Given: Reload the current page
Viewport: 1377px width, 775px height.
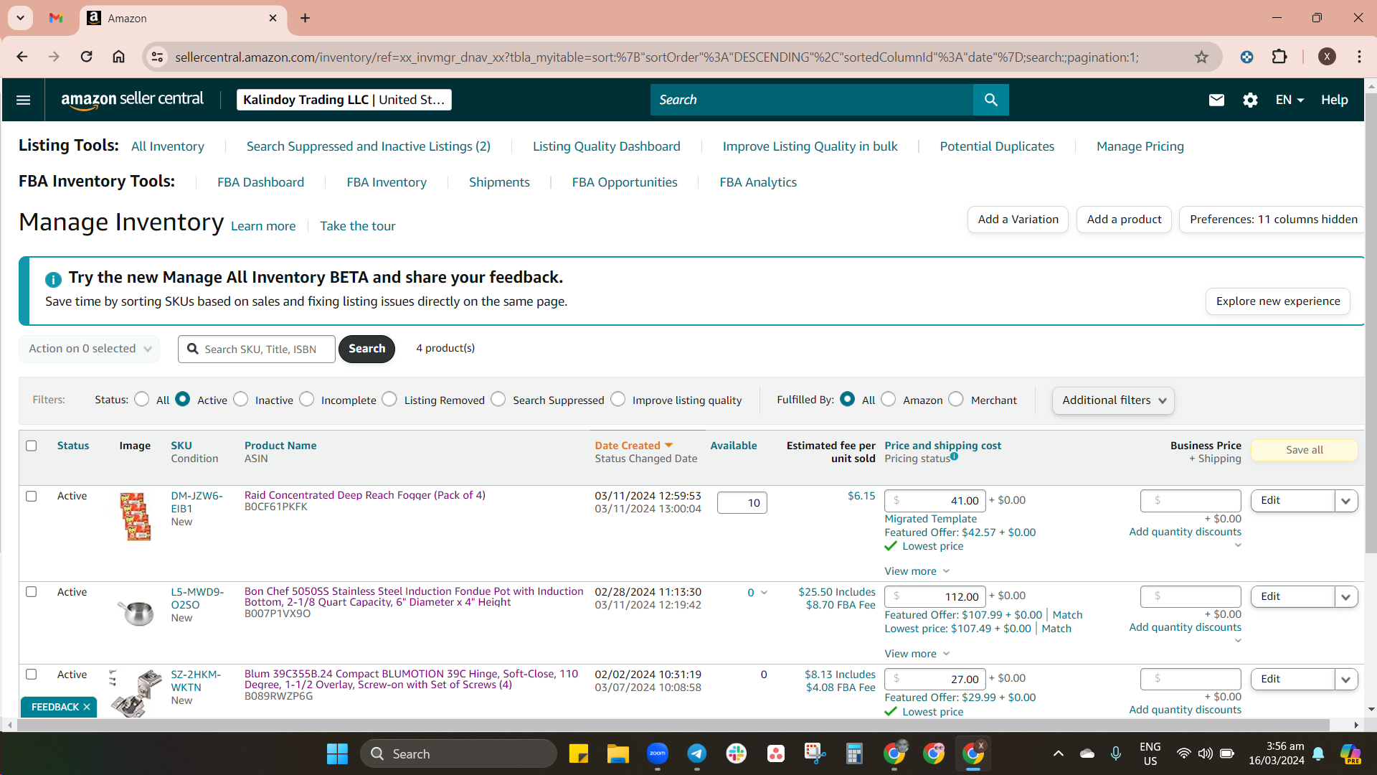Looking at the screenshot, I should coord(86,57).
